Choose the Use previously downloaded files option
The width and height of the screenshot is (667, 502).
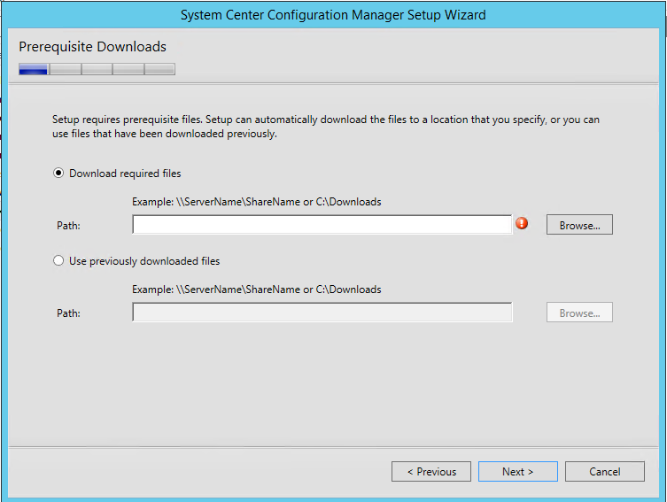tap(58, 260)
